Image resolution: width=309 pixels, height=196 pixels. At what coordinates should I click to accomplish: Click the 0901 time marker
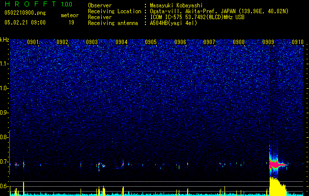(x=33, y=42)
